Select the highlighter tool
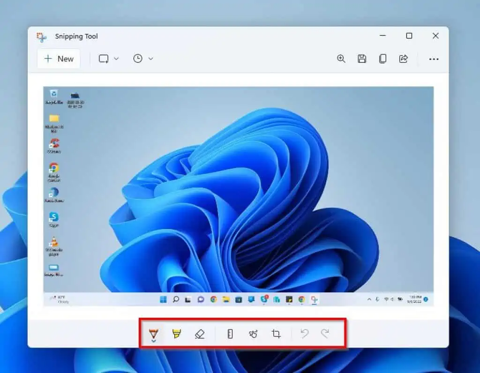480x373 pixels. [177, 334]
